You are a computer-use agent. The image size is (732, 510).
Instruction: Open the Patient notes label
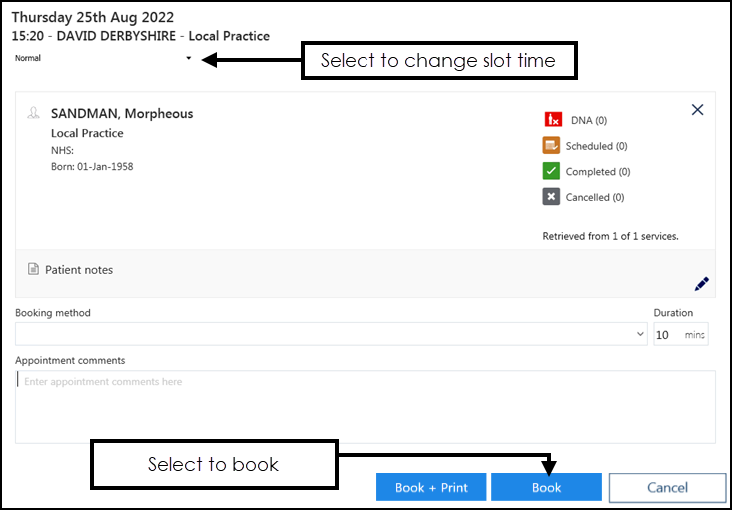coord(79,270)
